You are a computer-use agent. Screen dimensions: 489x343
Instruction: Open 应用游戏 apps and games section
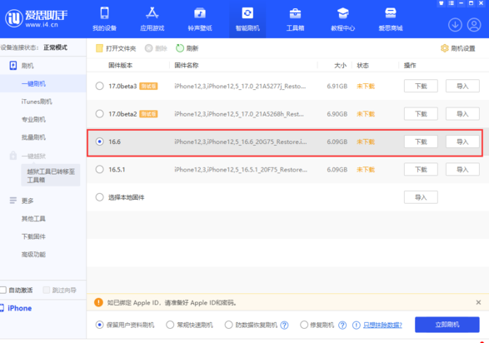152,19
